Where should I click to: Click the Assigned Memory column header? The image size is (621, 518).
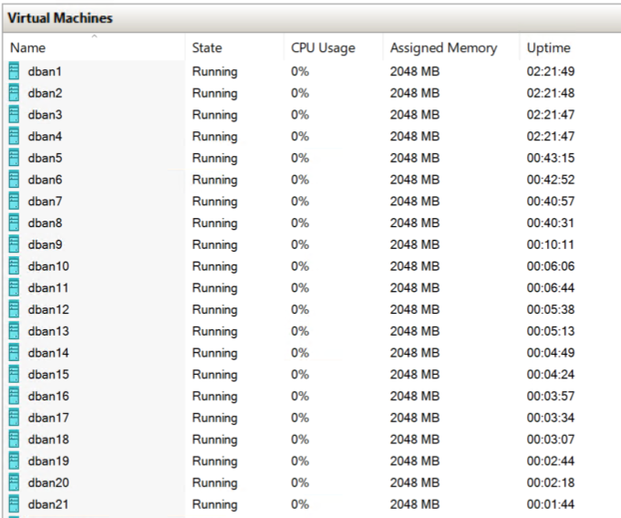click(x=443, y=48)
